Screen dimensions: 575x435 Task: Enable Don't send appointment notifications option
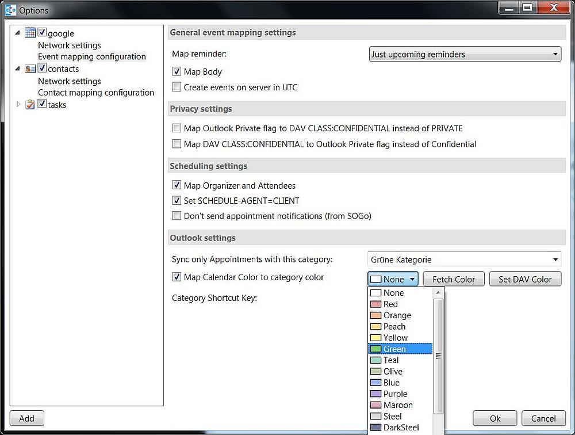177,216
